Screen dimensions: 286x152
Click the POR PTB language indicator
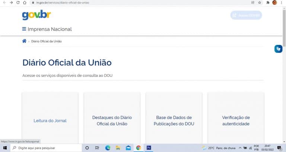256,148
